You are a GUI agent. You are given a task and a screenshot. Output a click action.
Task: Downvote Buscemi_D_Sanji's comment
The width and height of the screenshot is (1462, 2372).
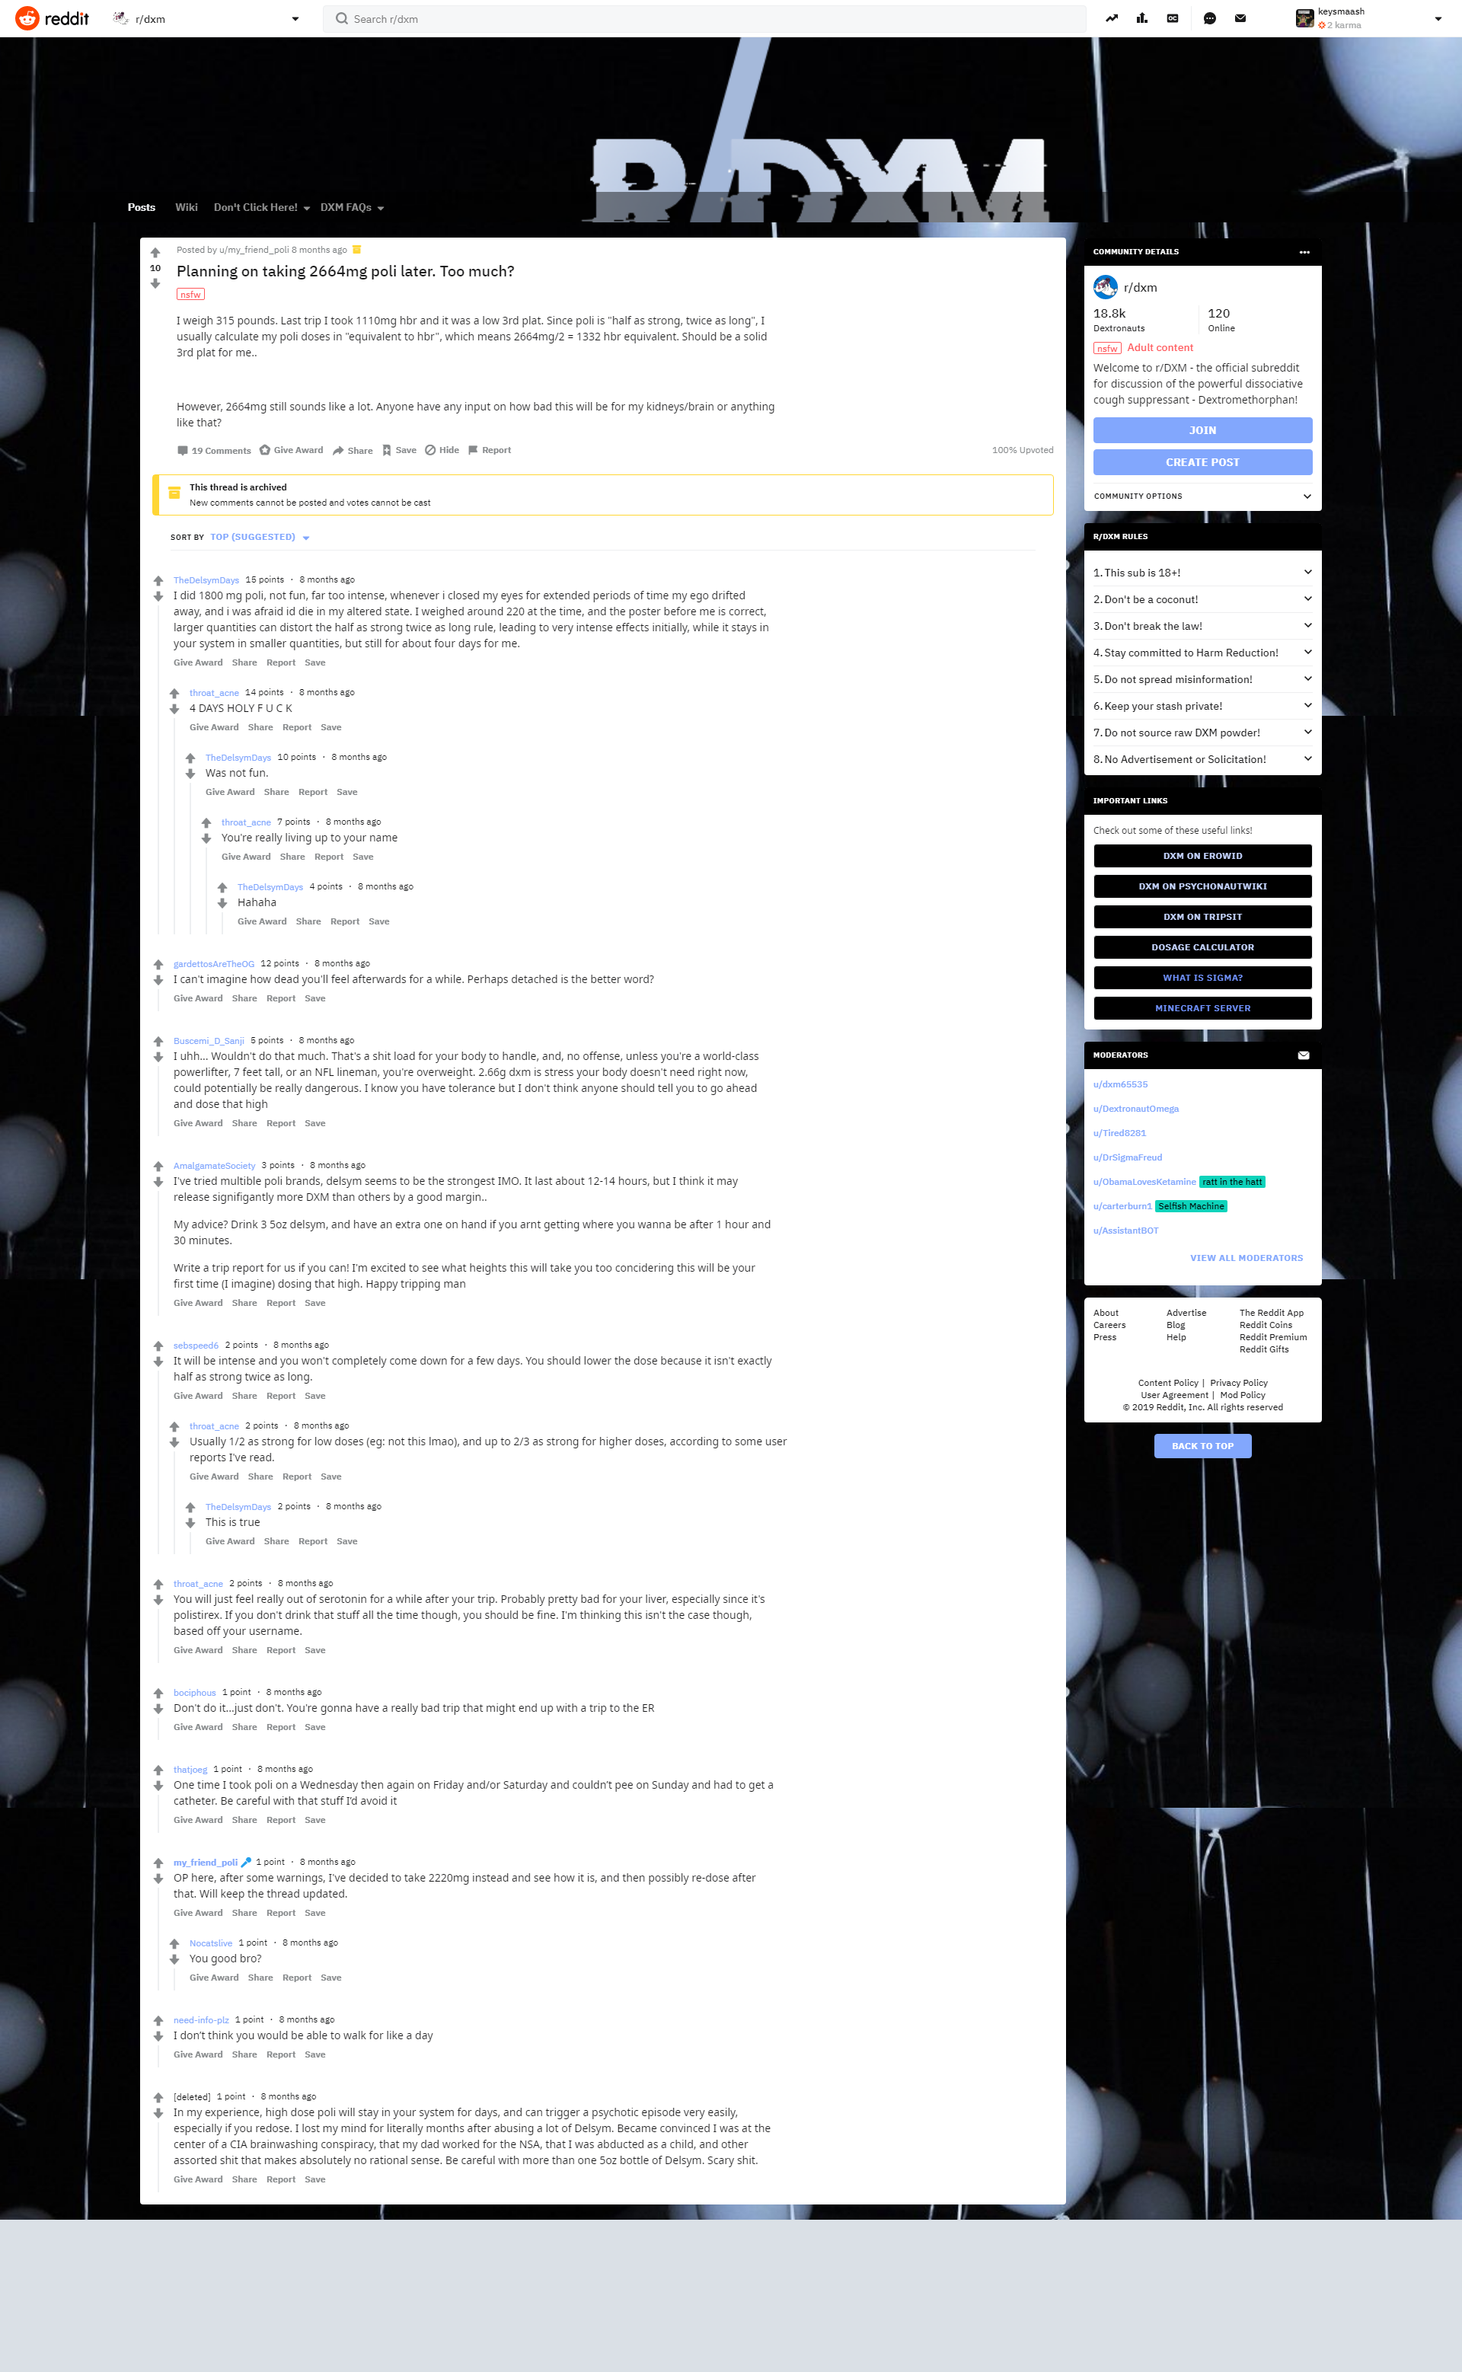click(x=158, y=1057)
